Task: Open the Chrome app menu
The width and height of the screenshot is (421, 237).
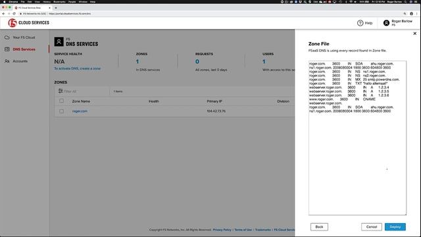Action: point(13,1)
